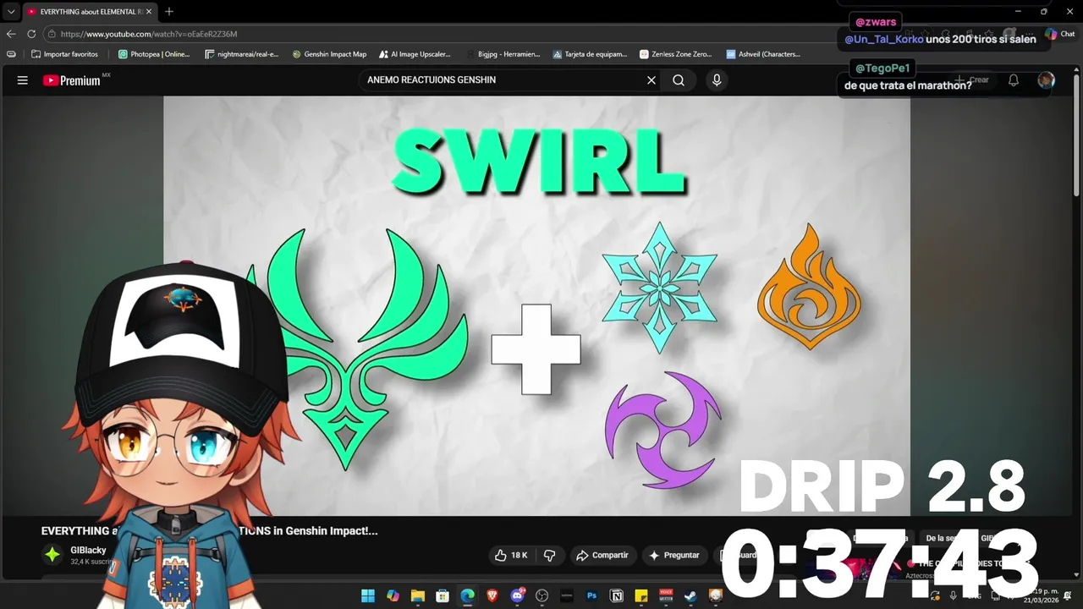The width and height of the screenshot is (1083, 609).
Task: Open Notion from taskbar
Action: click(x=617, y=595)
